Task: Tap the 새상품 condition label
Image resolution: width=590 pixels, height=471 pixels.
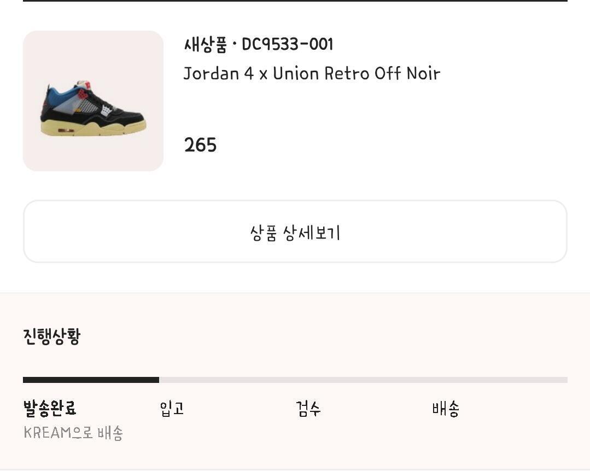Action: pyautogui.click(x=205, y=44)
